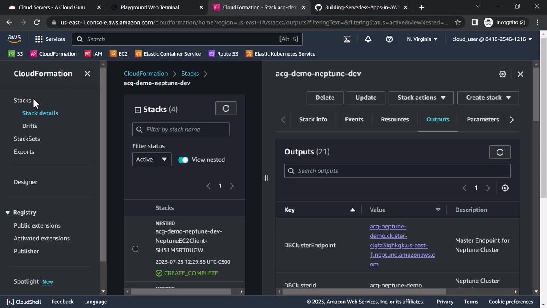The height and width of the screenshot is (308, 547).
Task: Go to previous page of stacks list
Action: click(209, 186)
